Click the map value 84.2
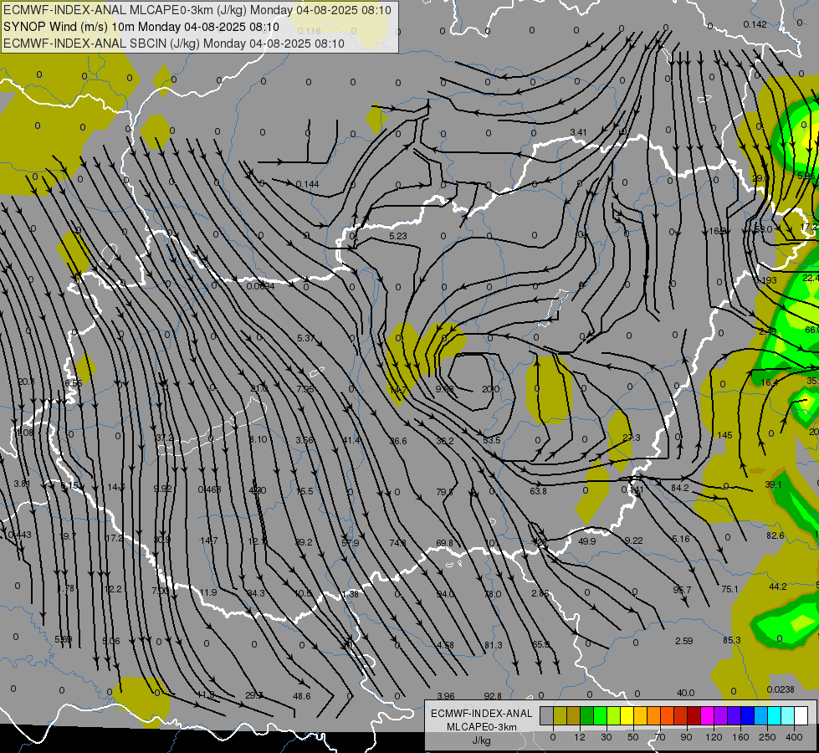Image resolution: width=819 pixels, height=753 pixels. (x=679, y=488)
